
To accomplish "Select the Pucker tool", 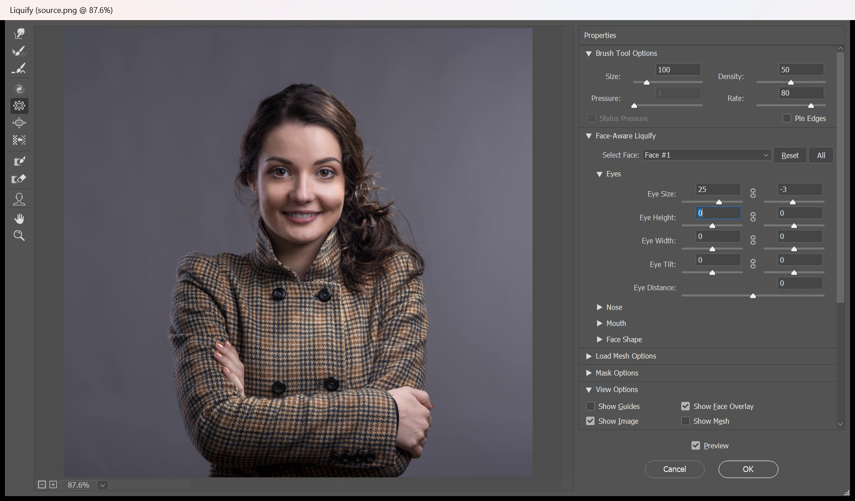I will coord(19,106).
